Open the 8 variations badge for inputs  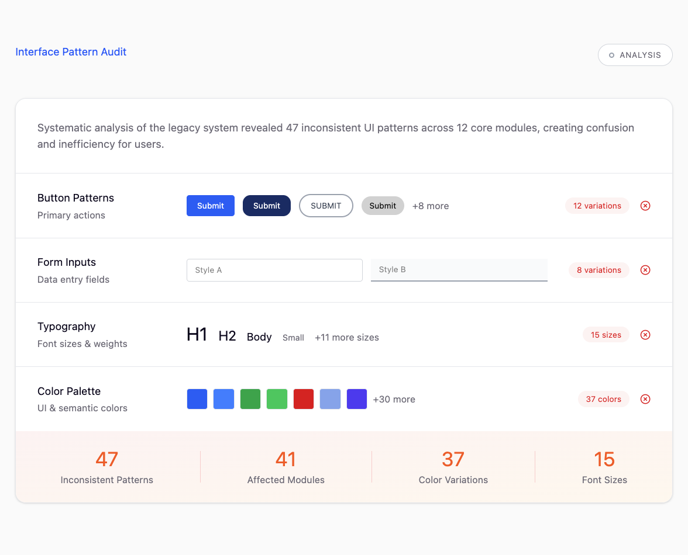click(x=598, y=270)
